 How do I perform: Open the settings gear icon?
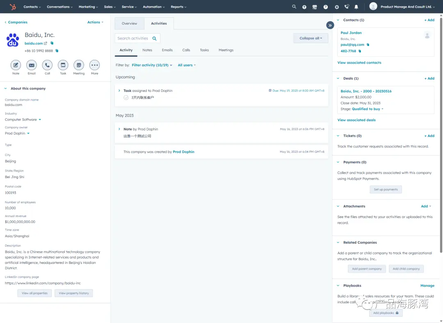coord(337,7)
